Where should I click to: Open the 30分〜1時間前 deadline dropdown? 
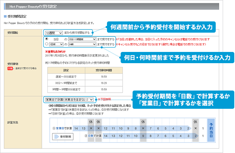coord(81,39)
